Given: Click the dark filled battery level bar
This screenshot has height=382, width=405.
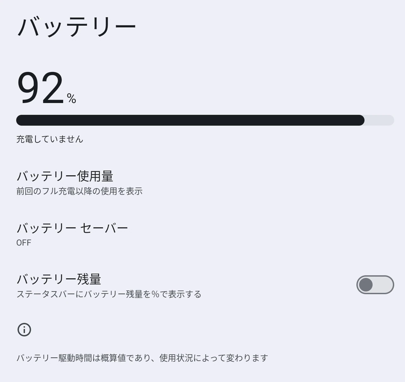Looking at the screenshot, I should (x=190, y=120).
